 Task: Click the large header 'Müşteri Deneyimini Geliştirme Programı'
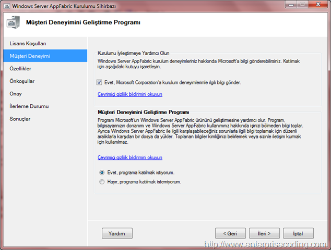(x=83, y=22)
